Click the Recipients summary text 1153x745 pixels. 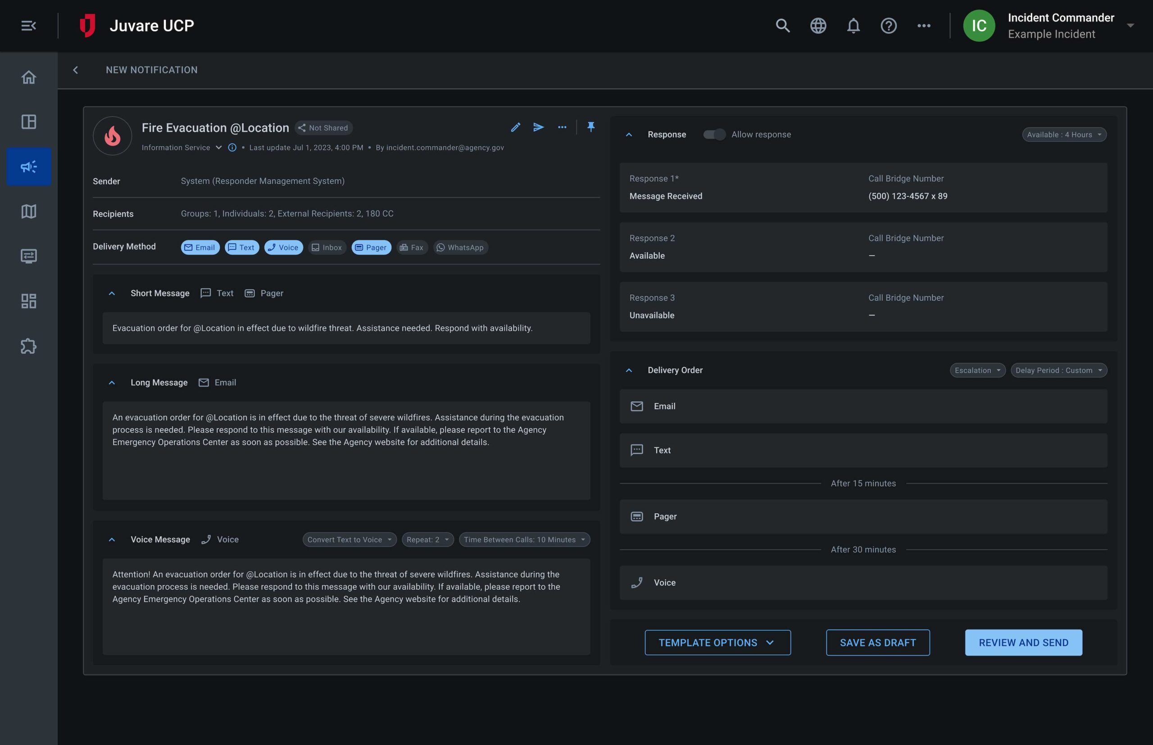pos(287,213)
